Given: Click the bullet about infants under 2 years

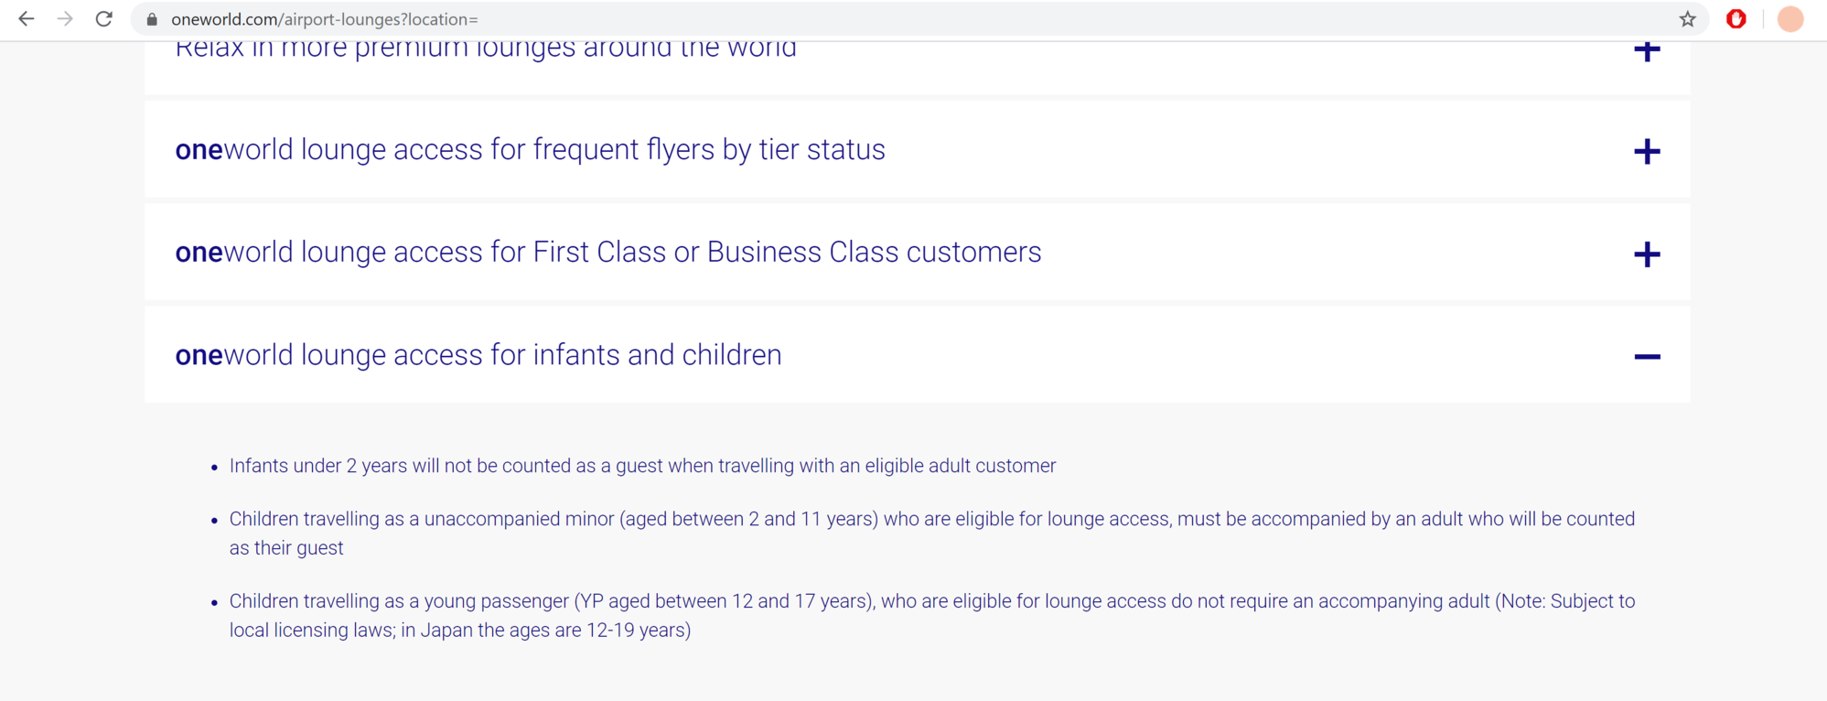Looking at the screenshot, I should coord(642,466).
